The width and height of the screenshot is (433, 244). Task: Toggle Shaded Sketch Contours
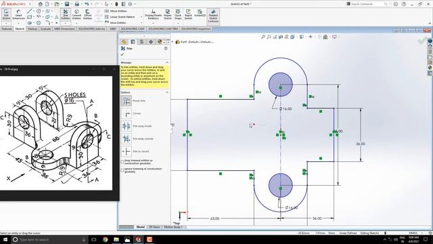pyautogui.click(x=213, y=16)
